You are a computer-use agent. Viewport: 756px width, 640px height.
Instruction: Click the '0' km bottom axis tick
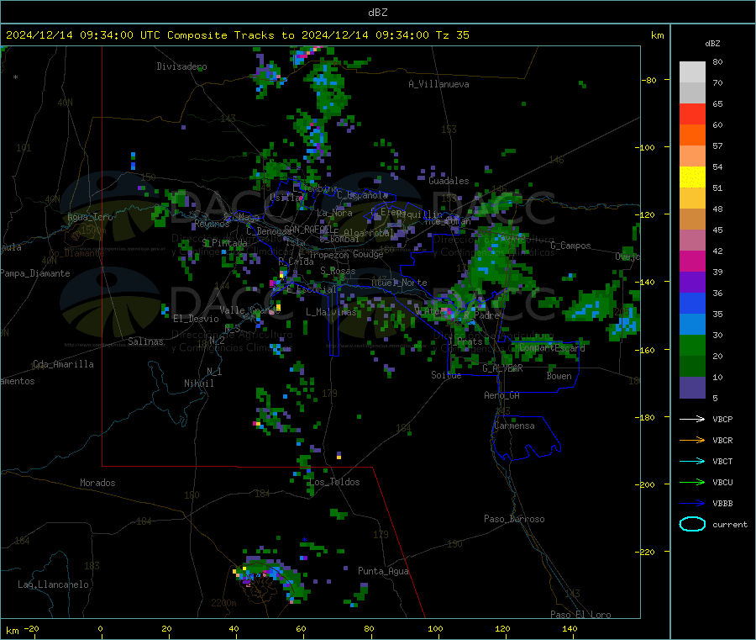[x=100, y=628]
